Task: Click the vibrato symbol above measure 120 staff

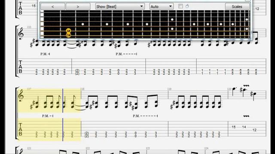Action: click(246, 86)
